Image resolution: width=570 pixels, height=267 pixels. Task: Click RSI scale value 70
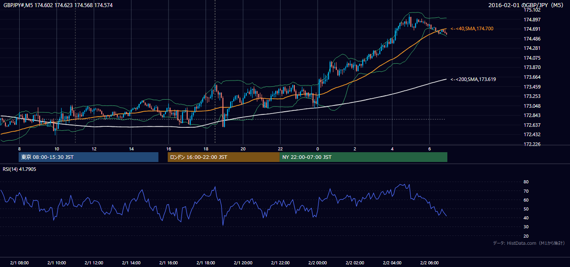click(x=526, y=191)
